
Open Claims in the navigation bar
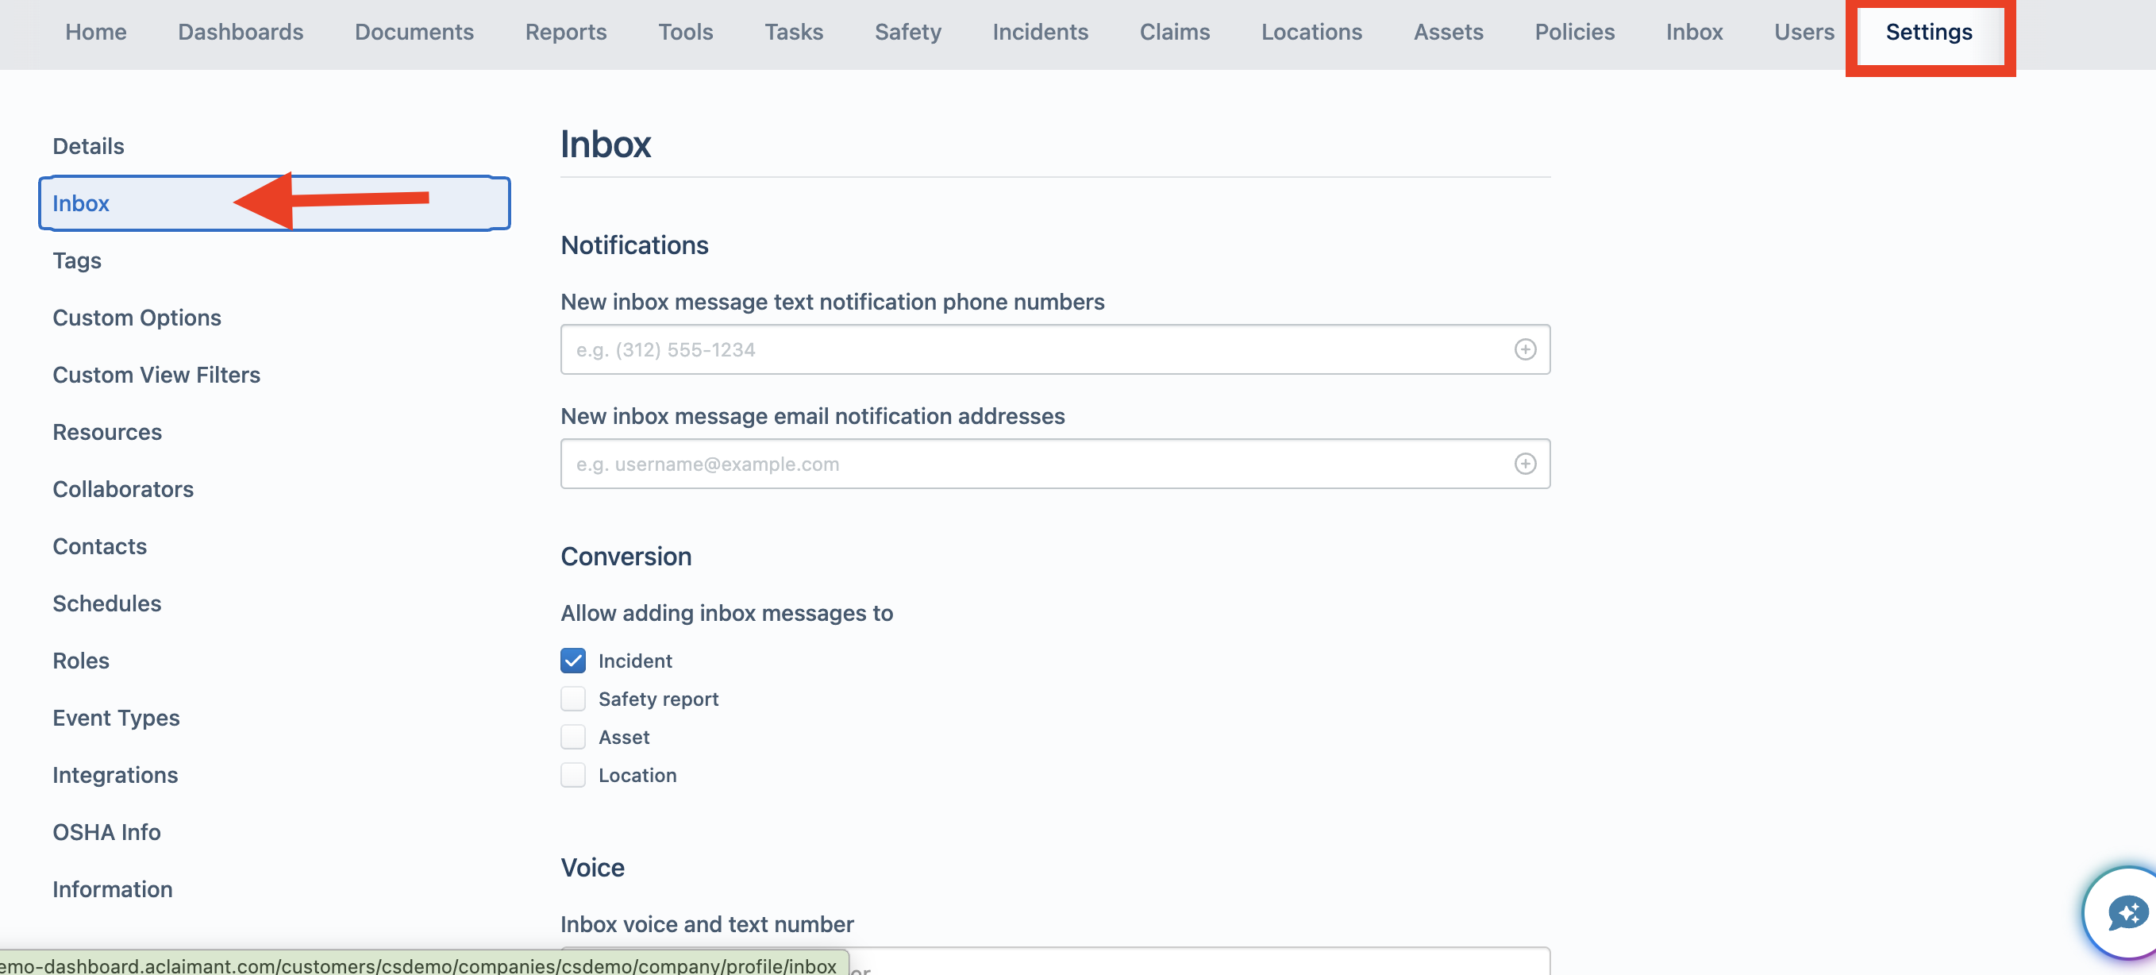point(1174,32)
